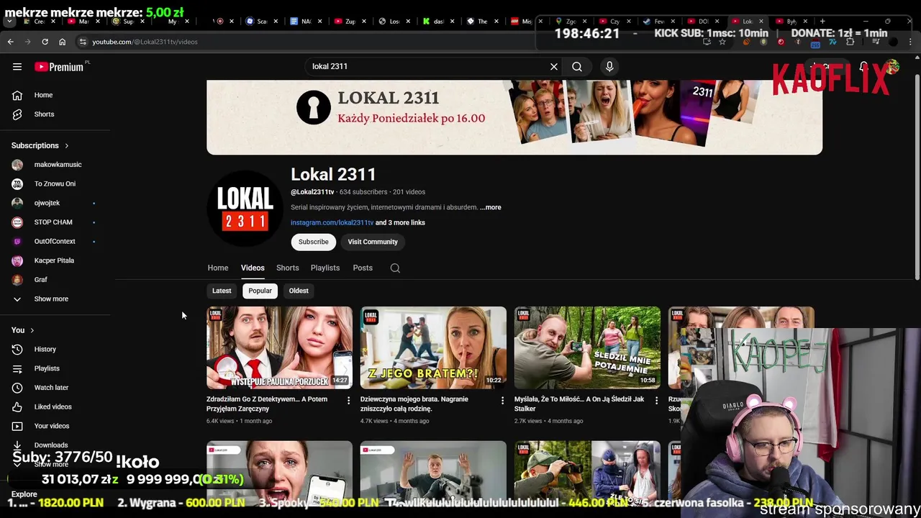Open the browser home button
This screenshot has width=921, height=518.
click(62, 42)
